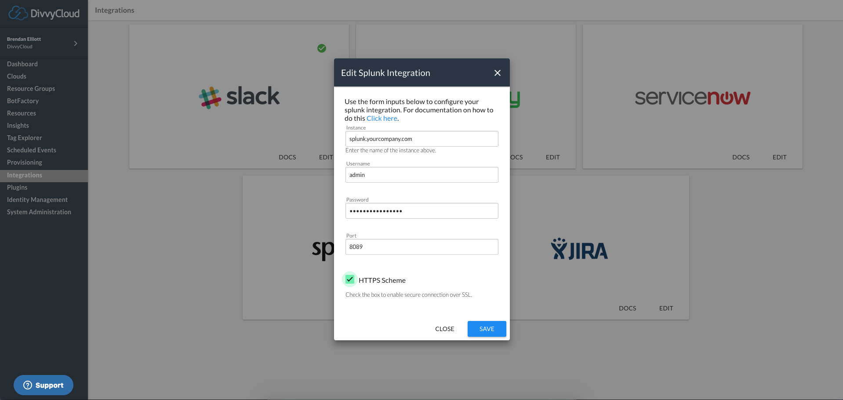Screen dimensions: 843x400
Task: Uncheck the HTTPS Scheme checkbox
Action: click(350, 279)
